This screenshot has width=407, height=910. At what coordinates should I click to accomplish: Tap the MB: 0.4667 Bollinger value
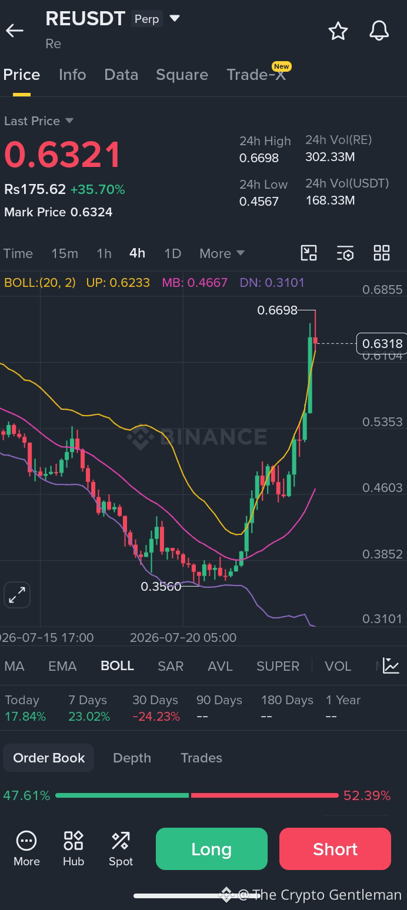point(195,283)
